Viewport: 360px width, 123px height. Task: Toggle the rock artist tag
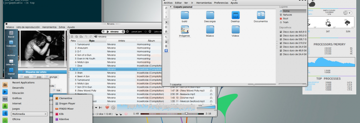[25, 77]
